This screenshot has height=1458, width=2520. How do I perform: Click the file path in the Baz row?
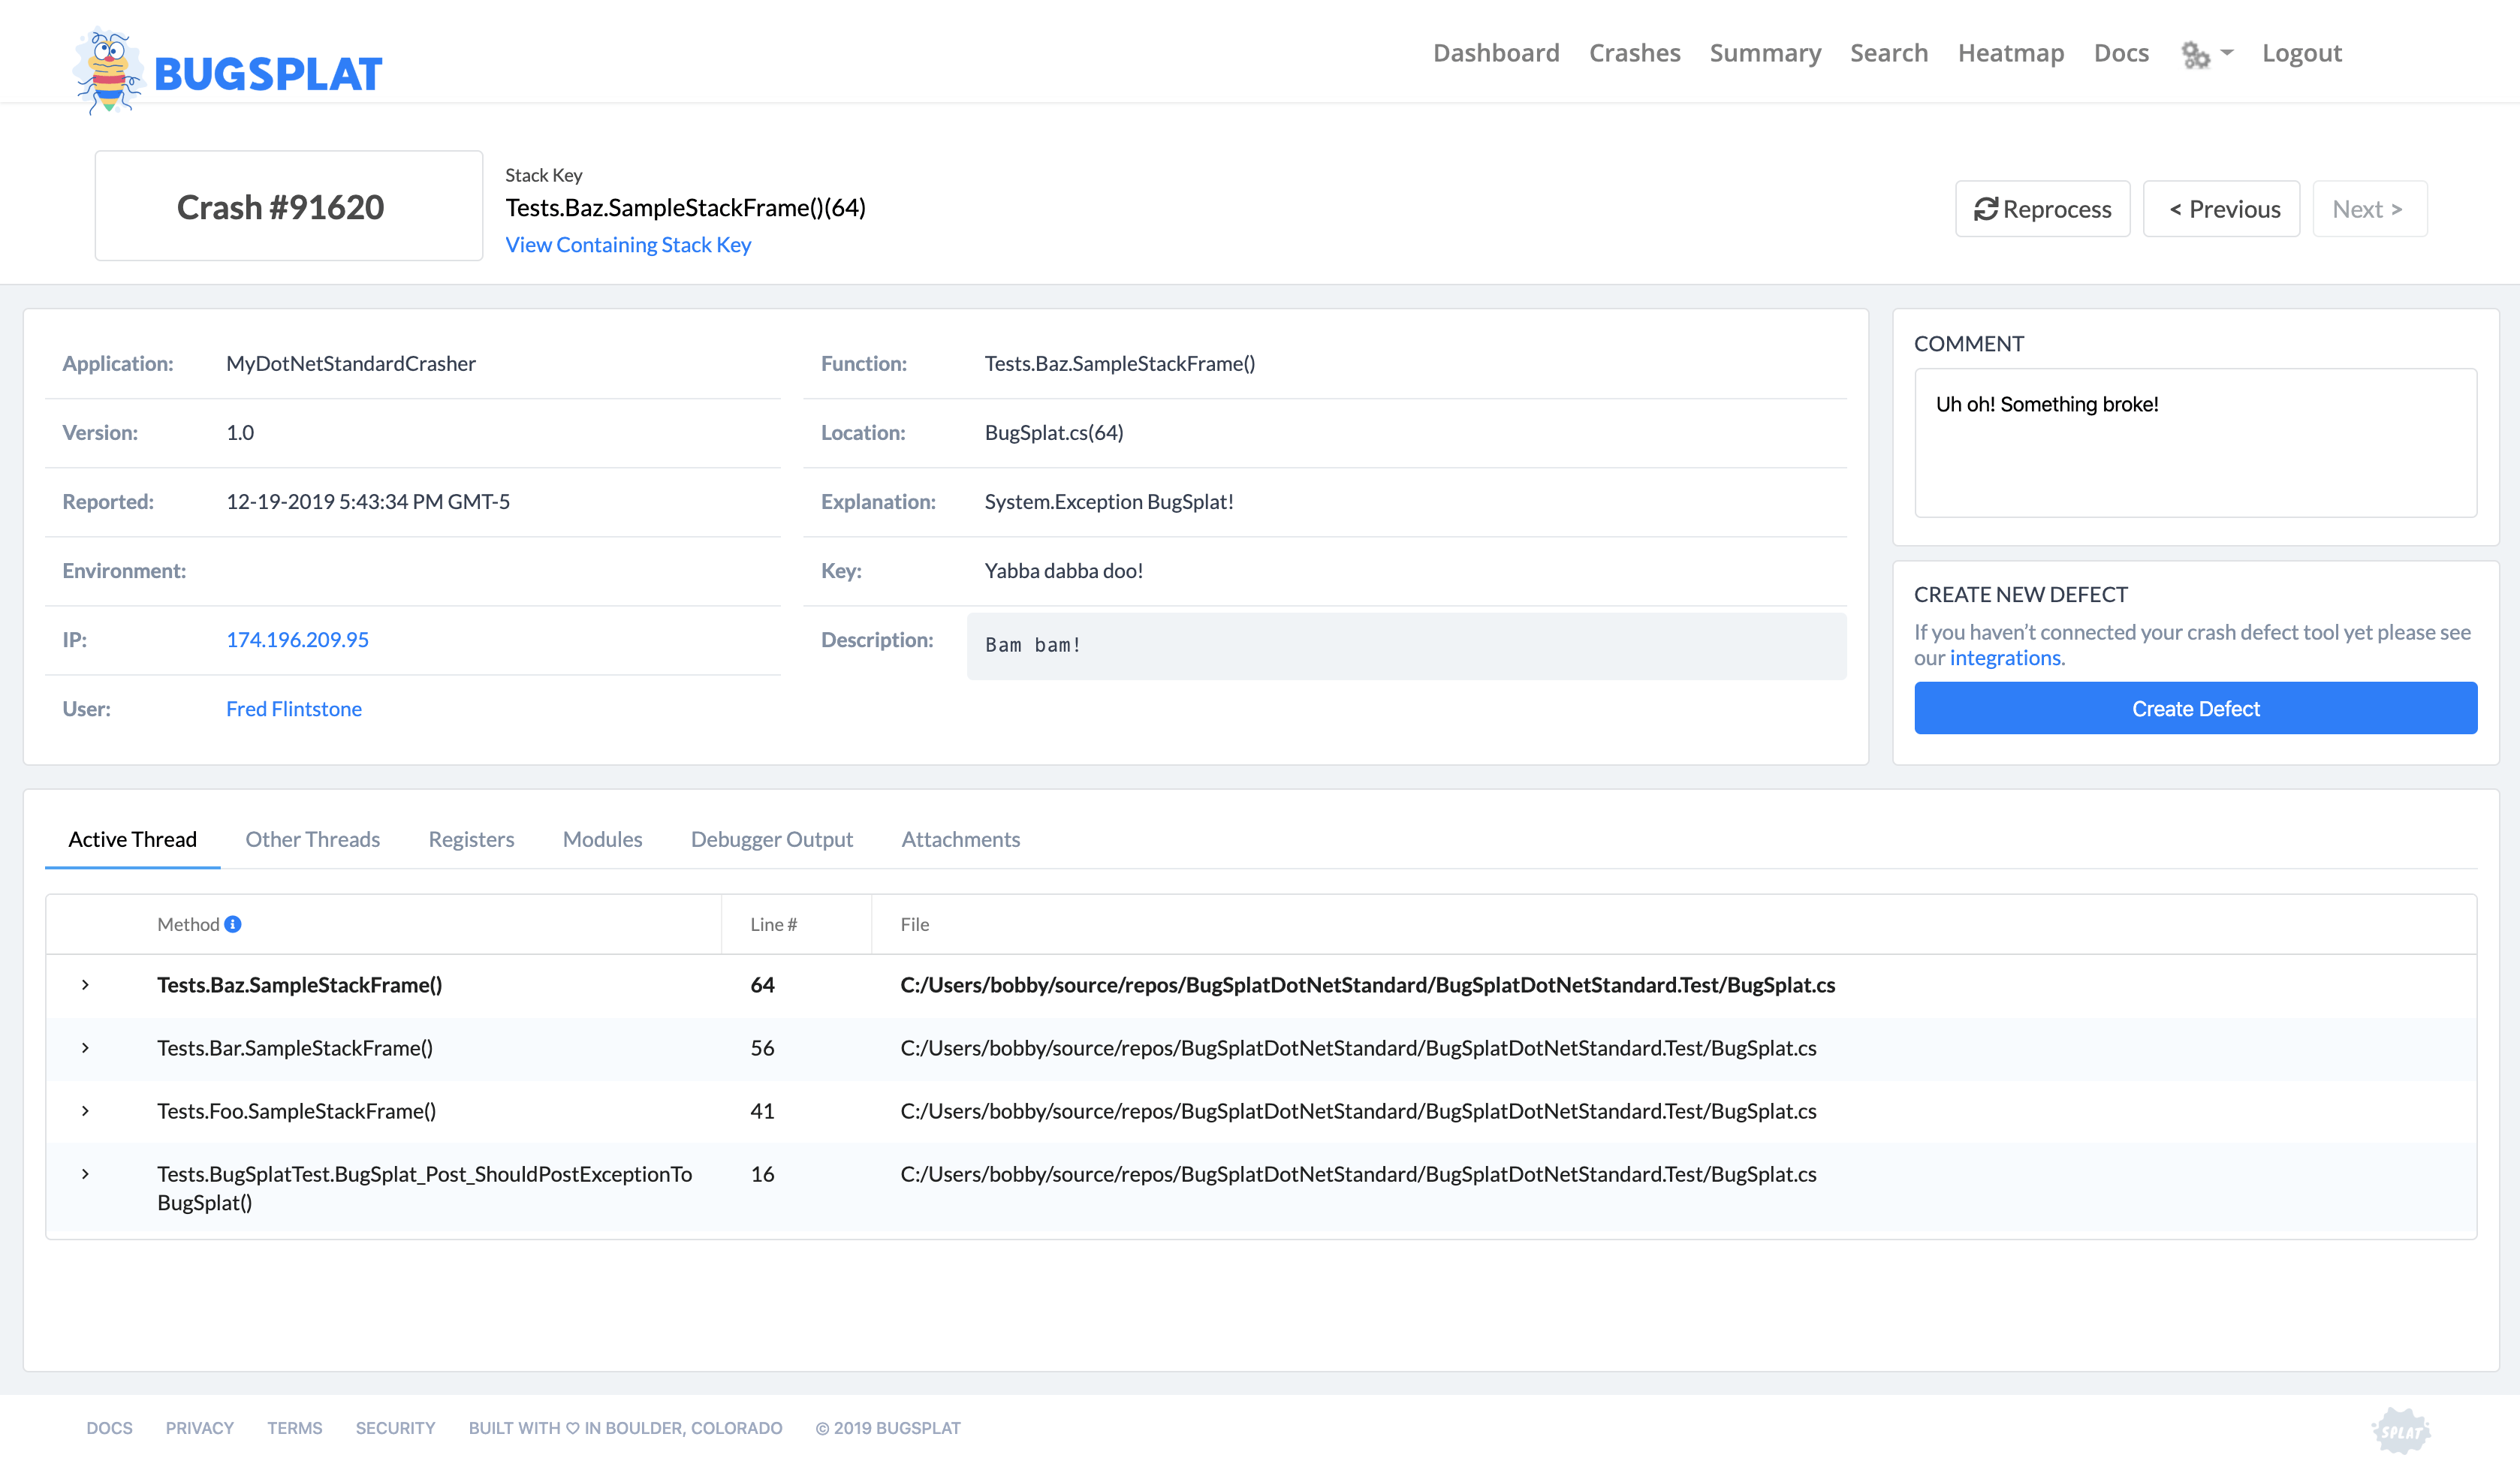coord(1367,985)
